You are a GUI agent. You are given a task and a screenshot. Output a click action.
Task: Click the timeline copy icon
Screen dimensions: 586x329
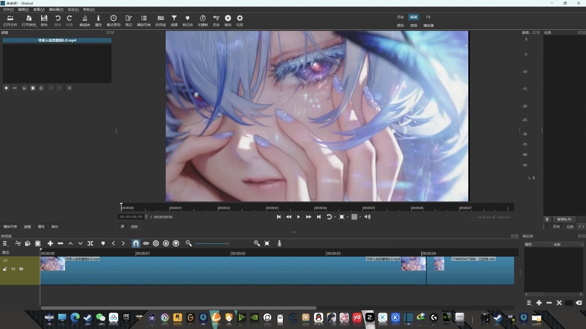pyautogui.click(x=27, y=244)
